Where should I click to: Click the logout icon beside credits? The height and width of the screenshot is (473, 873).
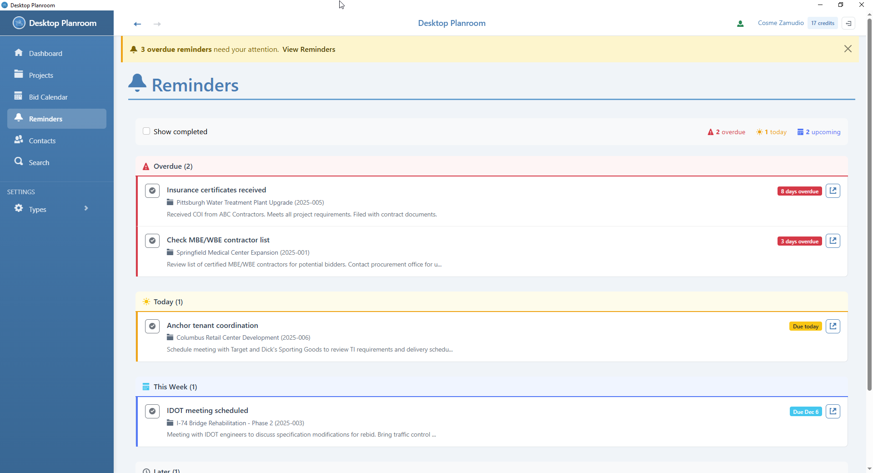(848, 23)
